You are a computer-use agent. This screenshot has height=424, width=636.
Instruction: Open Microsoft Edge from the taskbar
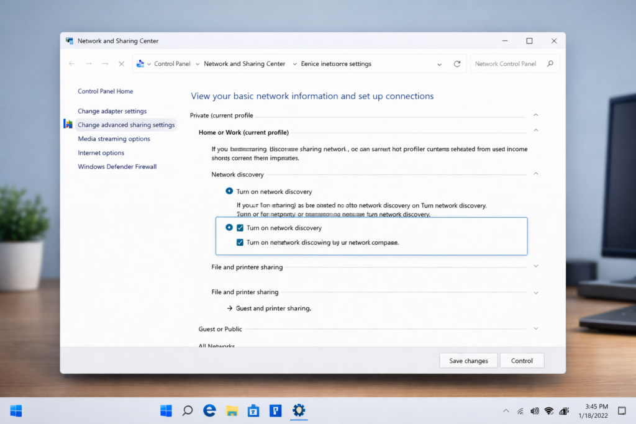[x=210, y=410]
